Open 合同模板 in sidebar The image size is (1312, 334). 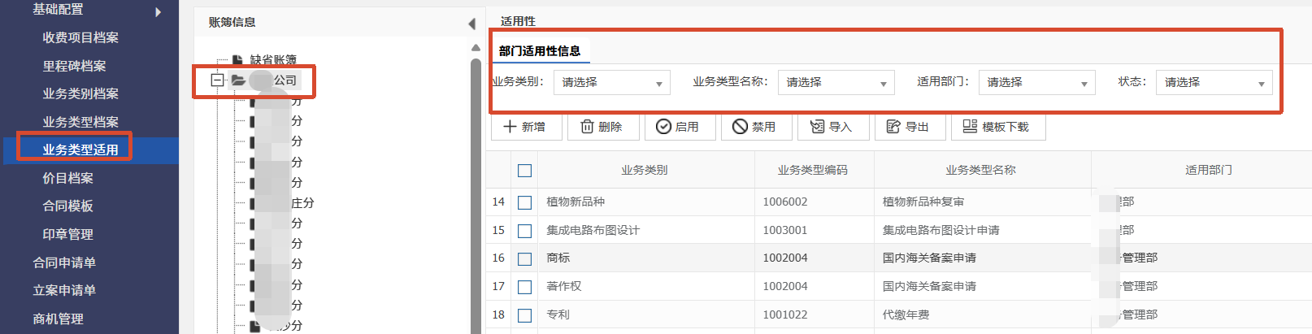[67, 206]
